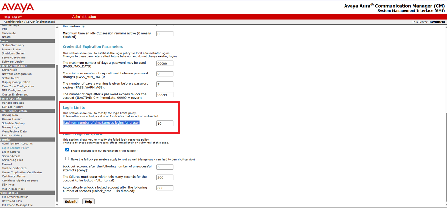447x208 pixels.
Task: Open Login Account Policy link
Action: tap(15, 148)
